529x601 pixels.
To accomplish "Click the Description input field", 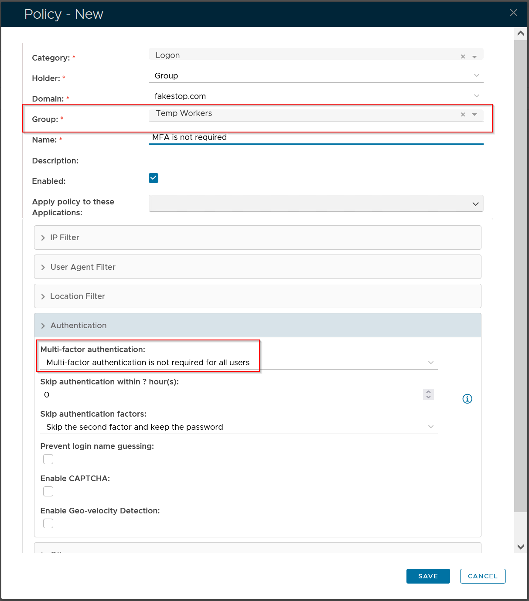I will 316,159.
